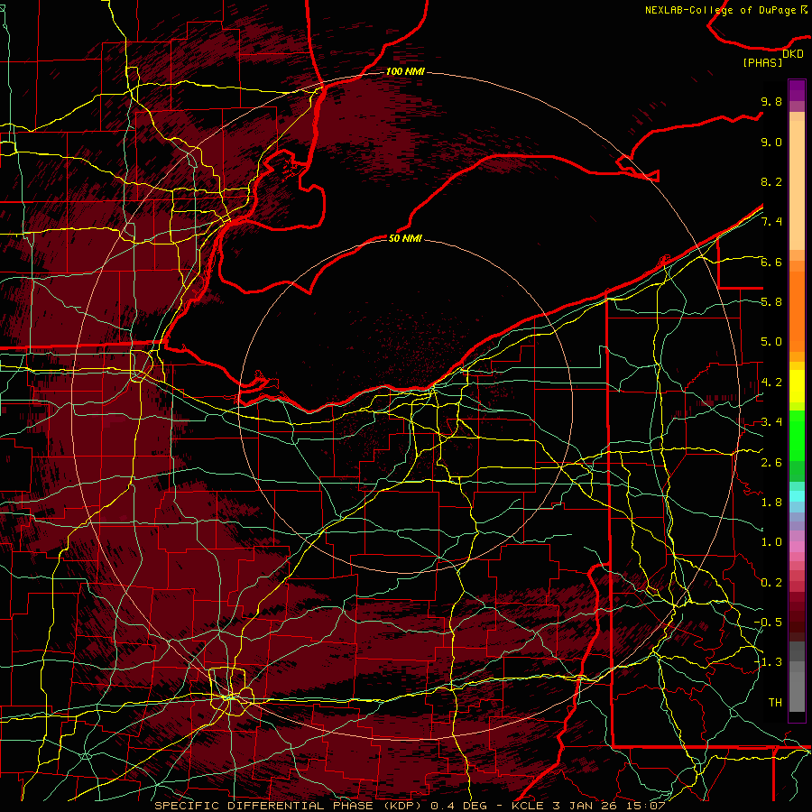This screenshot has width=812, height=812.
Task: Click the "DKD" label above the color scale
Action: point(793,54)
